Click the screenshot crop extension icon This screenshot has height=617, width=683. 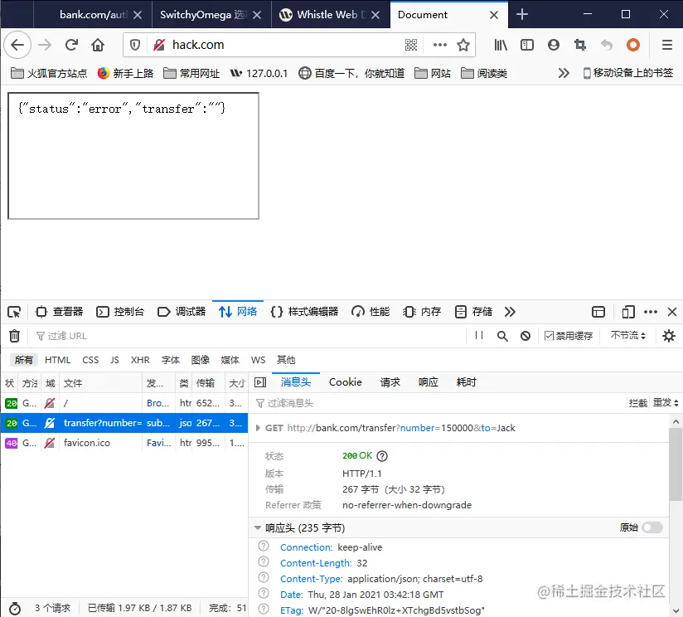click(x=579, y=45)
